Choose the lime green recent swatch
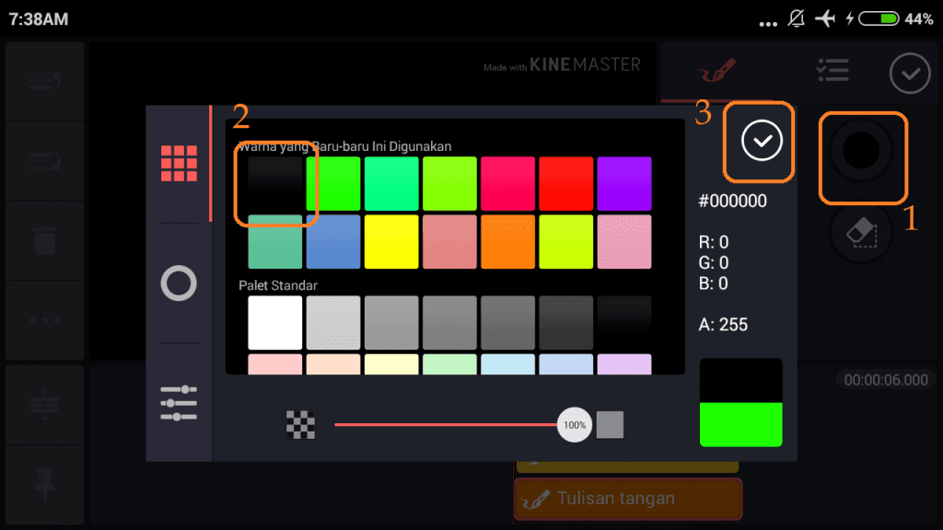The height and width of the screenshot is (530, 943). pos(449,183)
